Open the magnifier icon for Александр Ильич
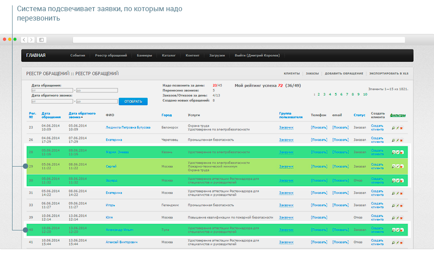 pos(393,230)
